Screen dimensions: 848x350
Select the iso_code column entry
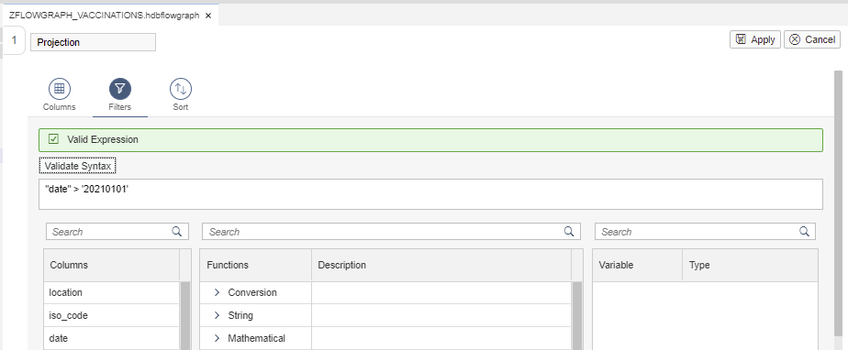[x=111, y=315]
